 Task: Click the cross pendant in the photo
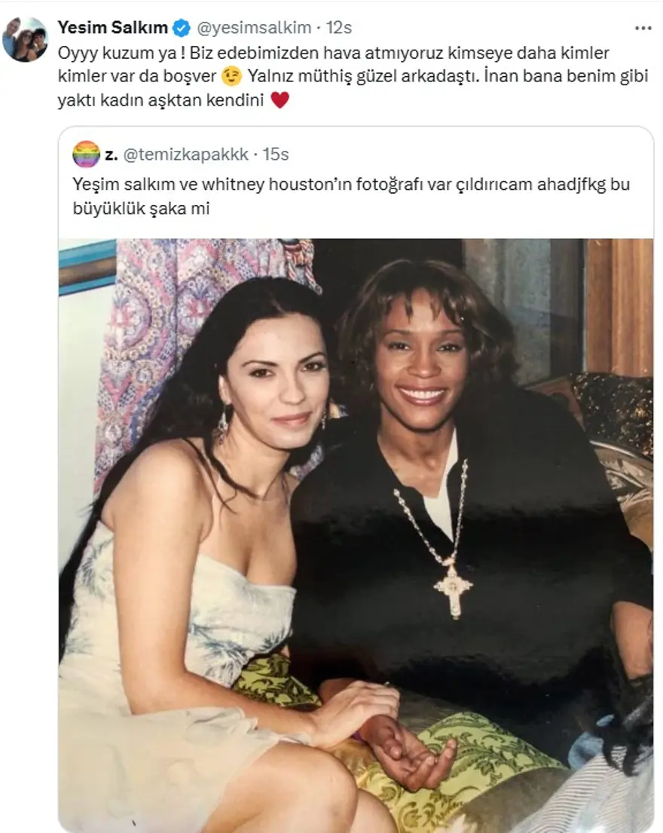[453, 590]
